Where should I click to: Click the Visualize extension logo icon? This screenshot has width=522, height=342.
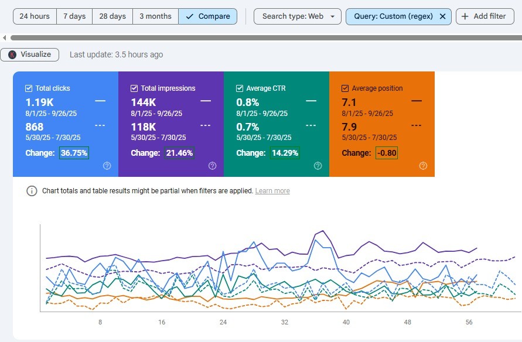[12, 54]
